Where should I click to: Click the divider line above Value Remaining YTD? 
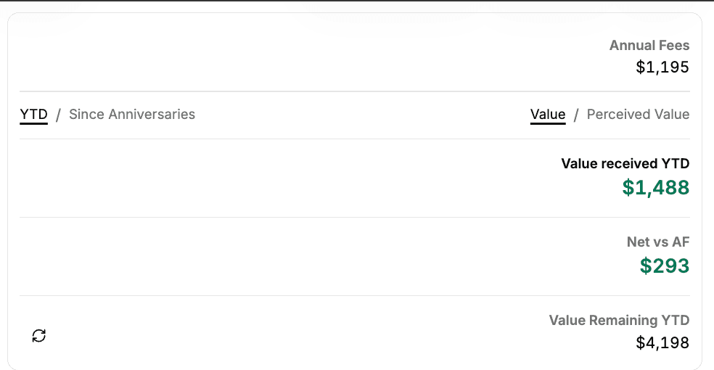pyautogui.click(x=354, y=295)
